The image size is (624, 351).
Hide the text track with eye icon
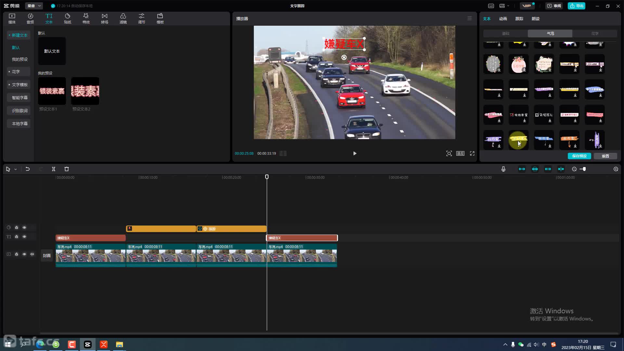[x=24, y=237]
